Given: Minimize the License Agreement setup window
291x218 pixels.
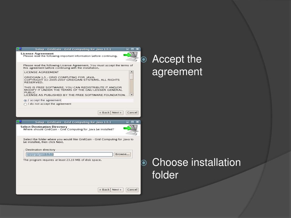Looking at the screenshot, I should (x=127, y=49).
